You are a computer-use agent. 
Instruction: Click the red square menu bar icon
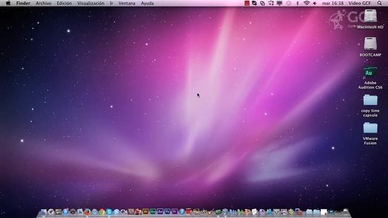pyautogui.click(x=247, y=3)
